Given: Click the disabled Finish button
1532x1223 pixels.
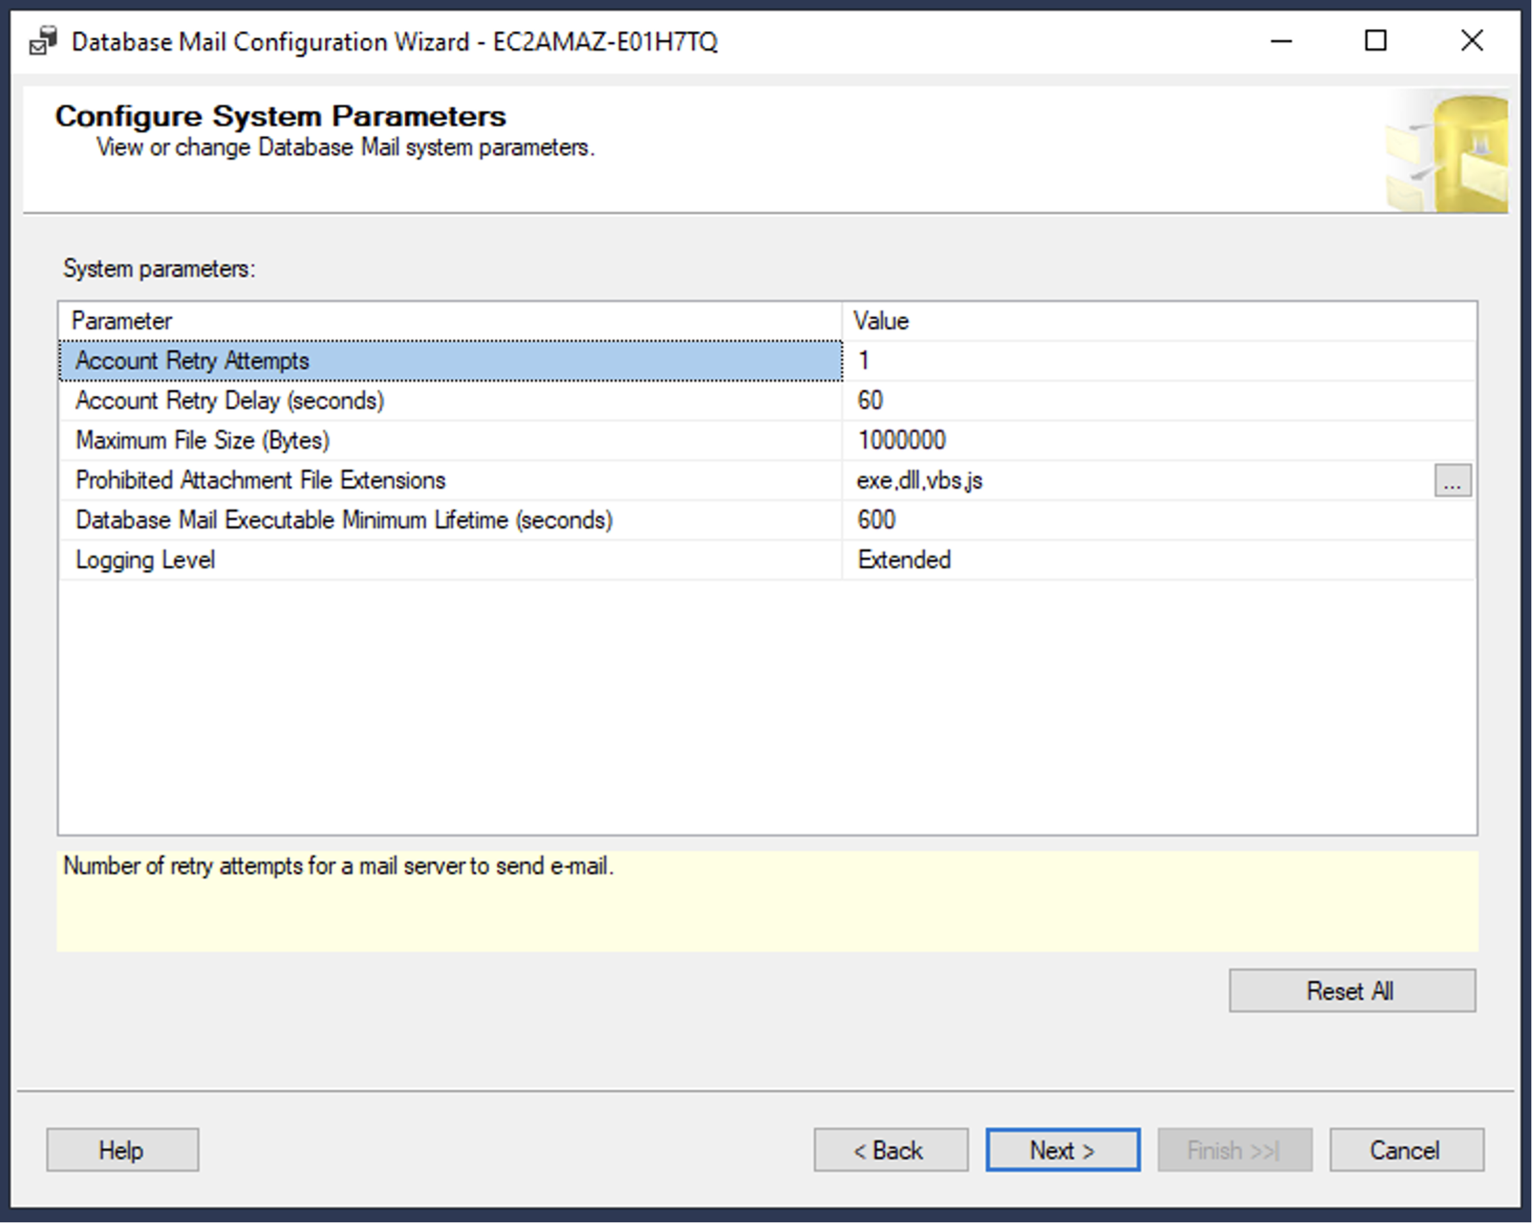Looking at the screenshot, I should (x=1235, y=1150).
